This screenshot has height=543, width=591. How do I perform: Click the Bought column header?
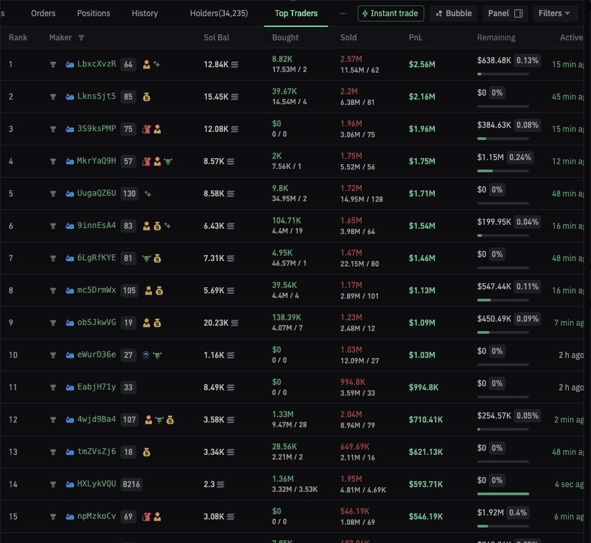click(285, 37)
